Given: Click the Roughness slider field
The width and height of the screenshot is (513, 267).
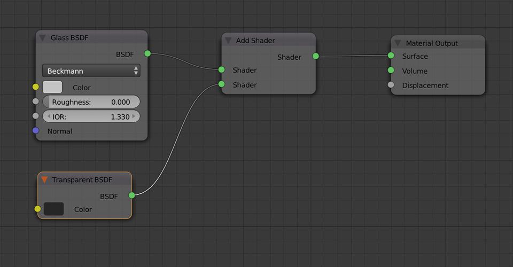Looking at the screenshot, I should pyautogui.click(x=91, y=102).
